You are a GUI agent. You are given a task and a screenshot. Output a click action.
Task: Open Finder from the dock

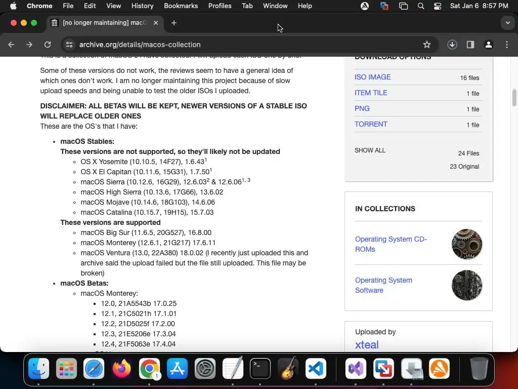pos(38,368)
